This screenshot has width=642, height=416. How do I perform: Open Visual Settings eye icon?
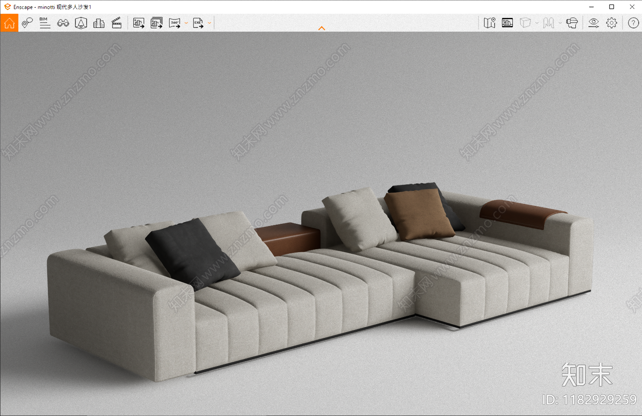[x=594, y=23]
